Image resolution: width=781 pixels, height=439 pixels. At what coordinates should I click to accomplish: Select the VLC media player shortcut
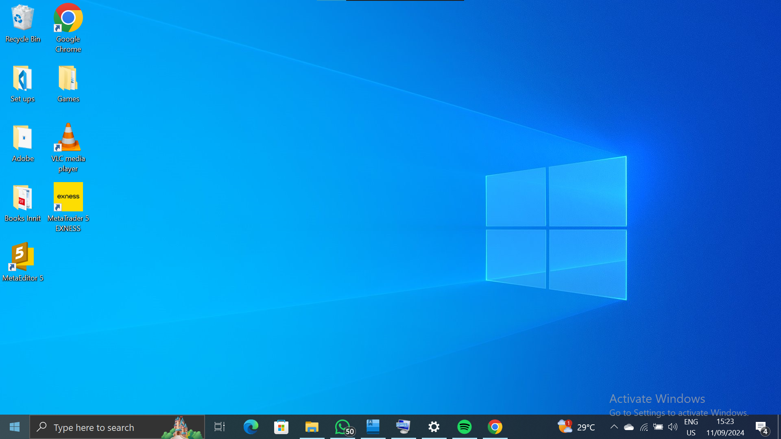click(68, 147)
